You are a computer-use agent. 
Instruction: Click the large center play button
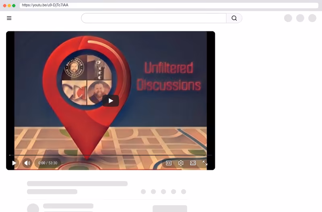tap(111, 101)
